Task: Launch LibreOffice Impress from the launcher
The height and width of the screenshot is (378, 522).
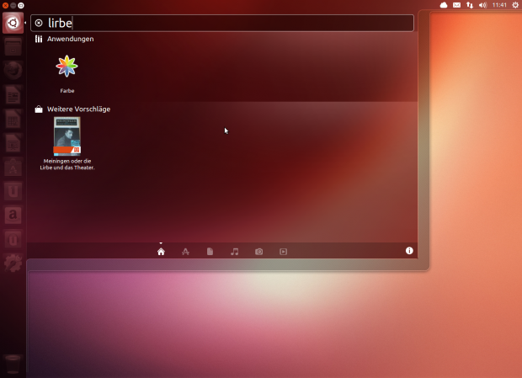Action: (13, 143)
